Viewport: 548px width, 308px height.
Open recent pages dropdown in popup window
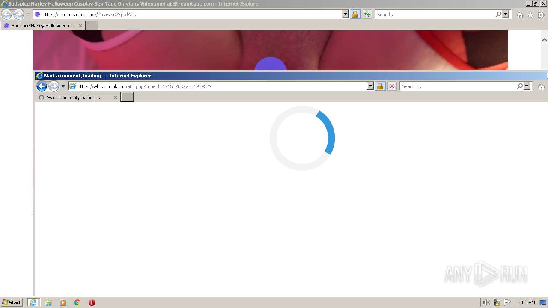coord(63,86)
